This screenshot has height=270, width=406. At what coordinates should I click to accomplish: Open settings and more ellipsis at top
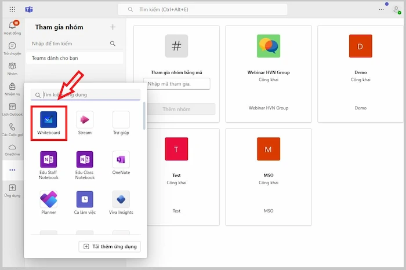(381, 10)
